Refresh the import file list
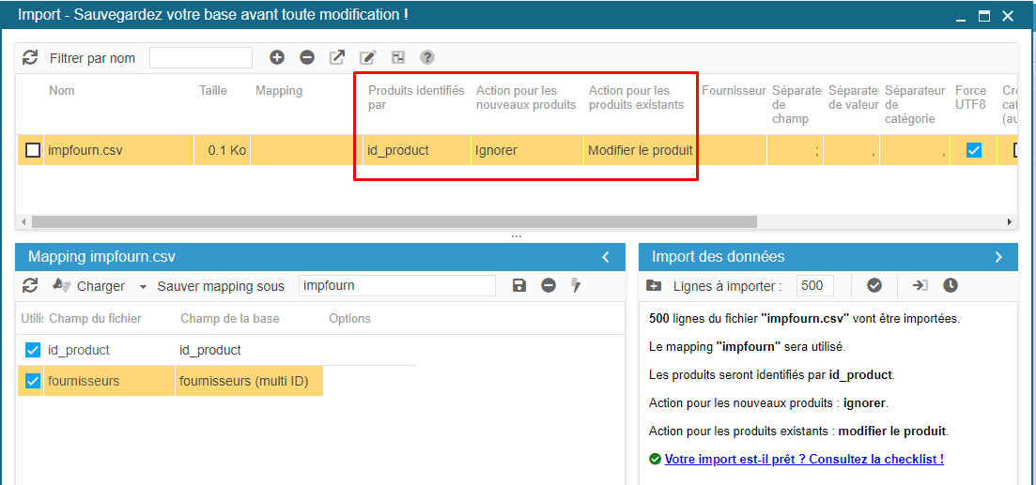This screenshot has width=1036, height=485. coord(30,58)
